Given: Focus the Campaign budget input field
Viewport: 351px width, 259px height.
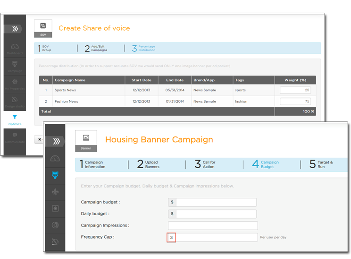Looking at the screenshot, I should [216, 202].
